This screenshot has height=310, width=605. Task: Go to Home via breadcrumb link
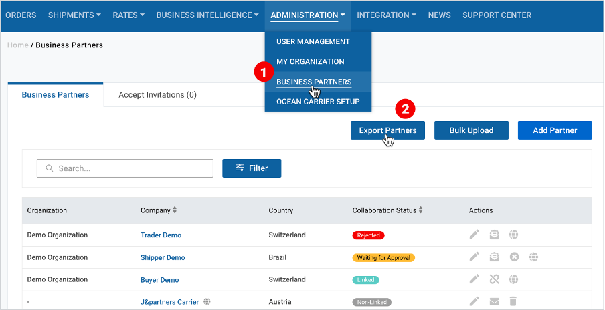[18, 45]
